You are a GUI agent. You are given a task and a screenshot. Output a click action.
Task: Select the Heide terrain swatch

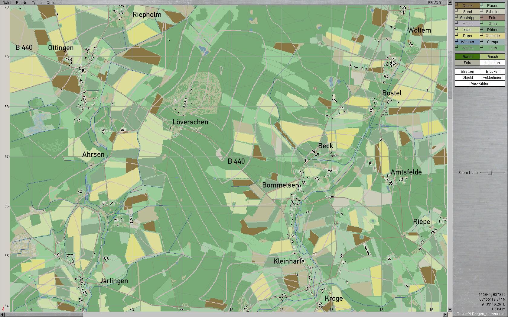[x=467, y=24]
